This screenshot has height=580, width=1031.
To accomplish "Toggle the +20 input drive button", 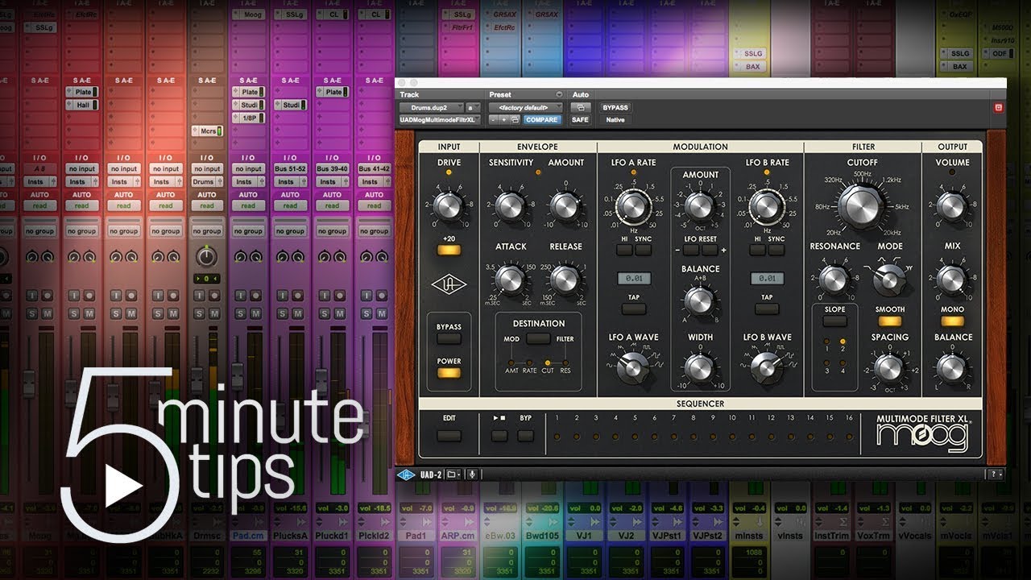I will (x=449, y=251).
